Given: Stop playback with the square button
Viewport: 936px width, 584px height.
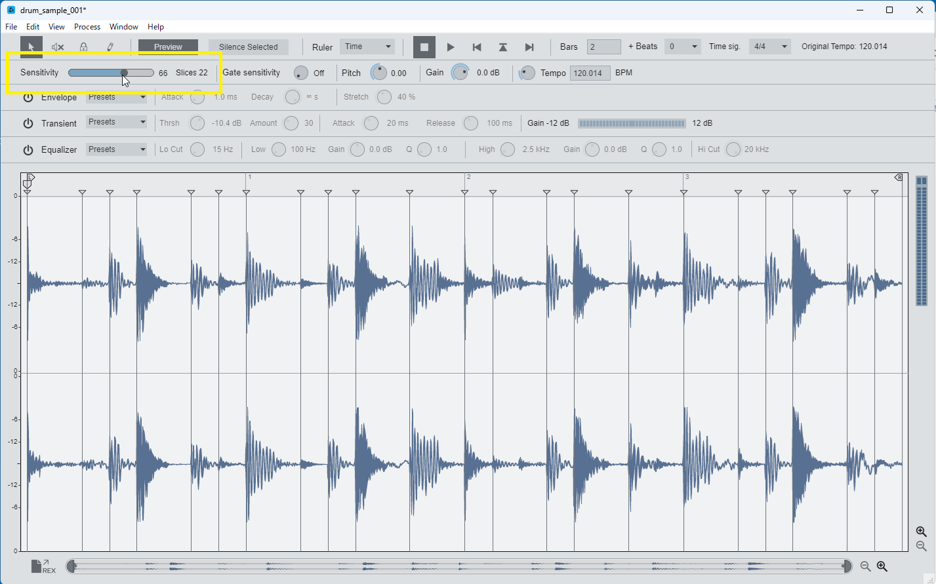Looking at the screenshot, I should pyautogui.click(x=424, y=47).
